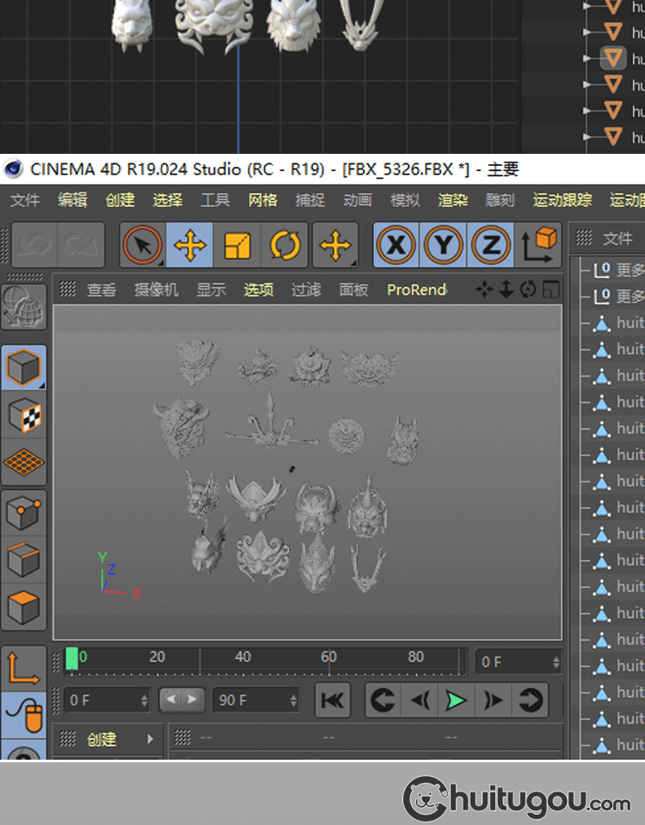Click the Make Editable globe icon
This screenshot has width=645, height=825.
click(24, 307)
